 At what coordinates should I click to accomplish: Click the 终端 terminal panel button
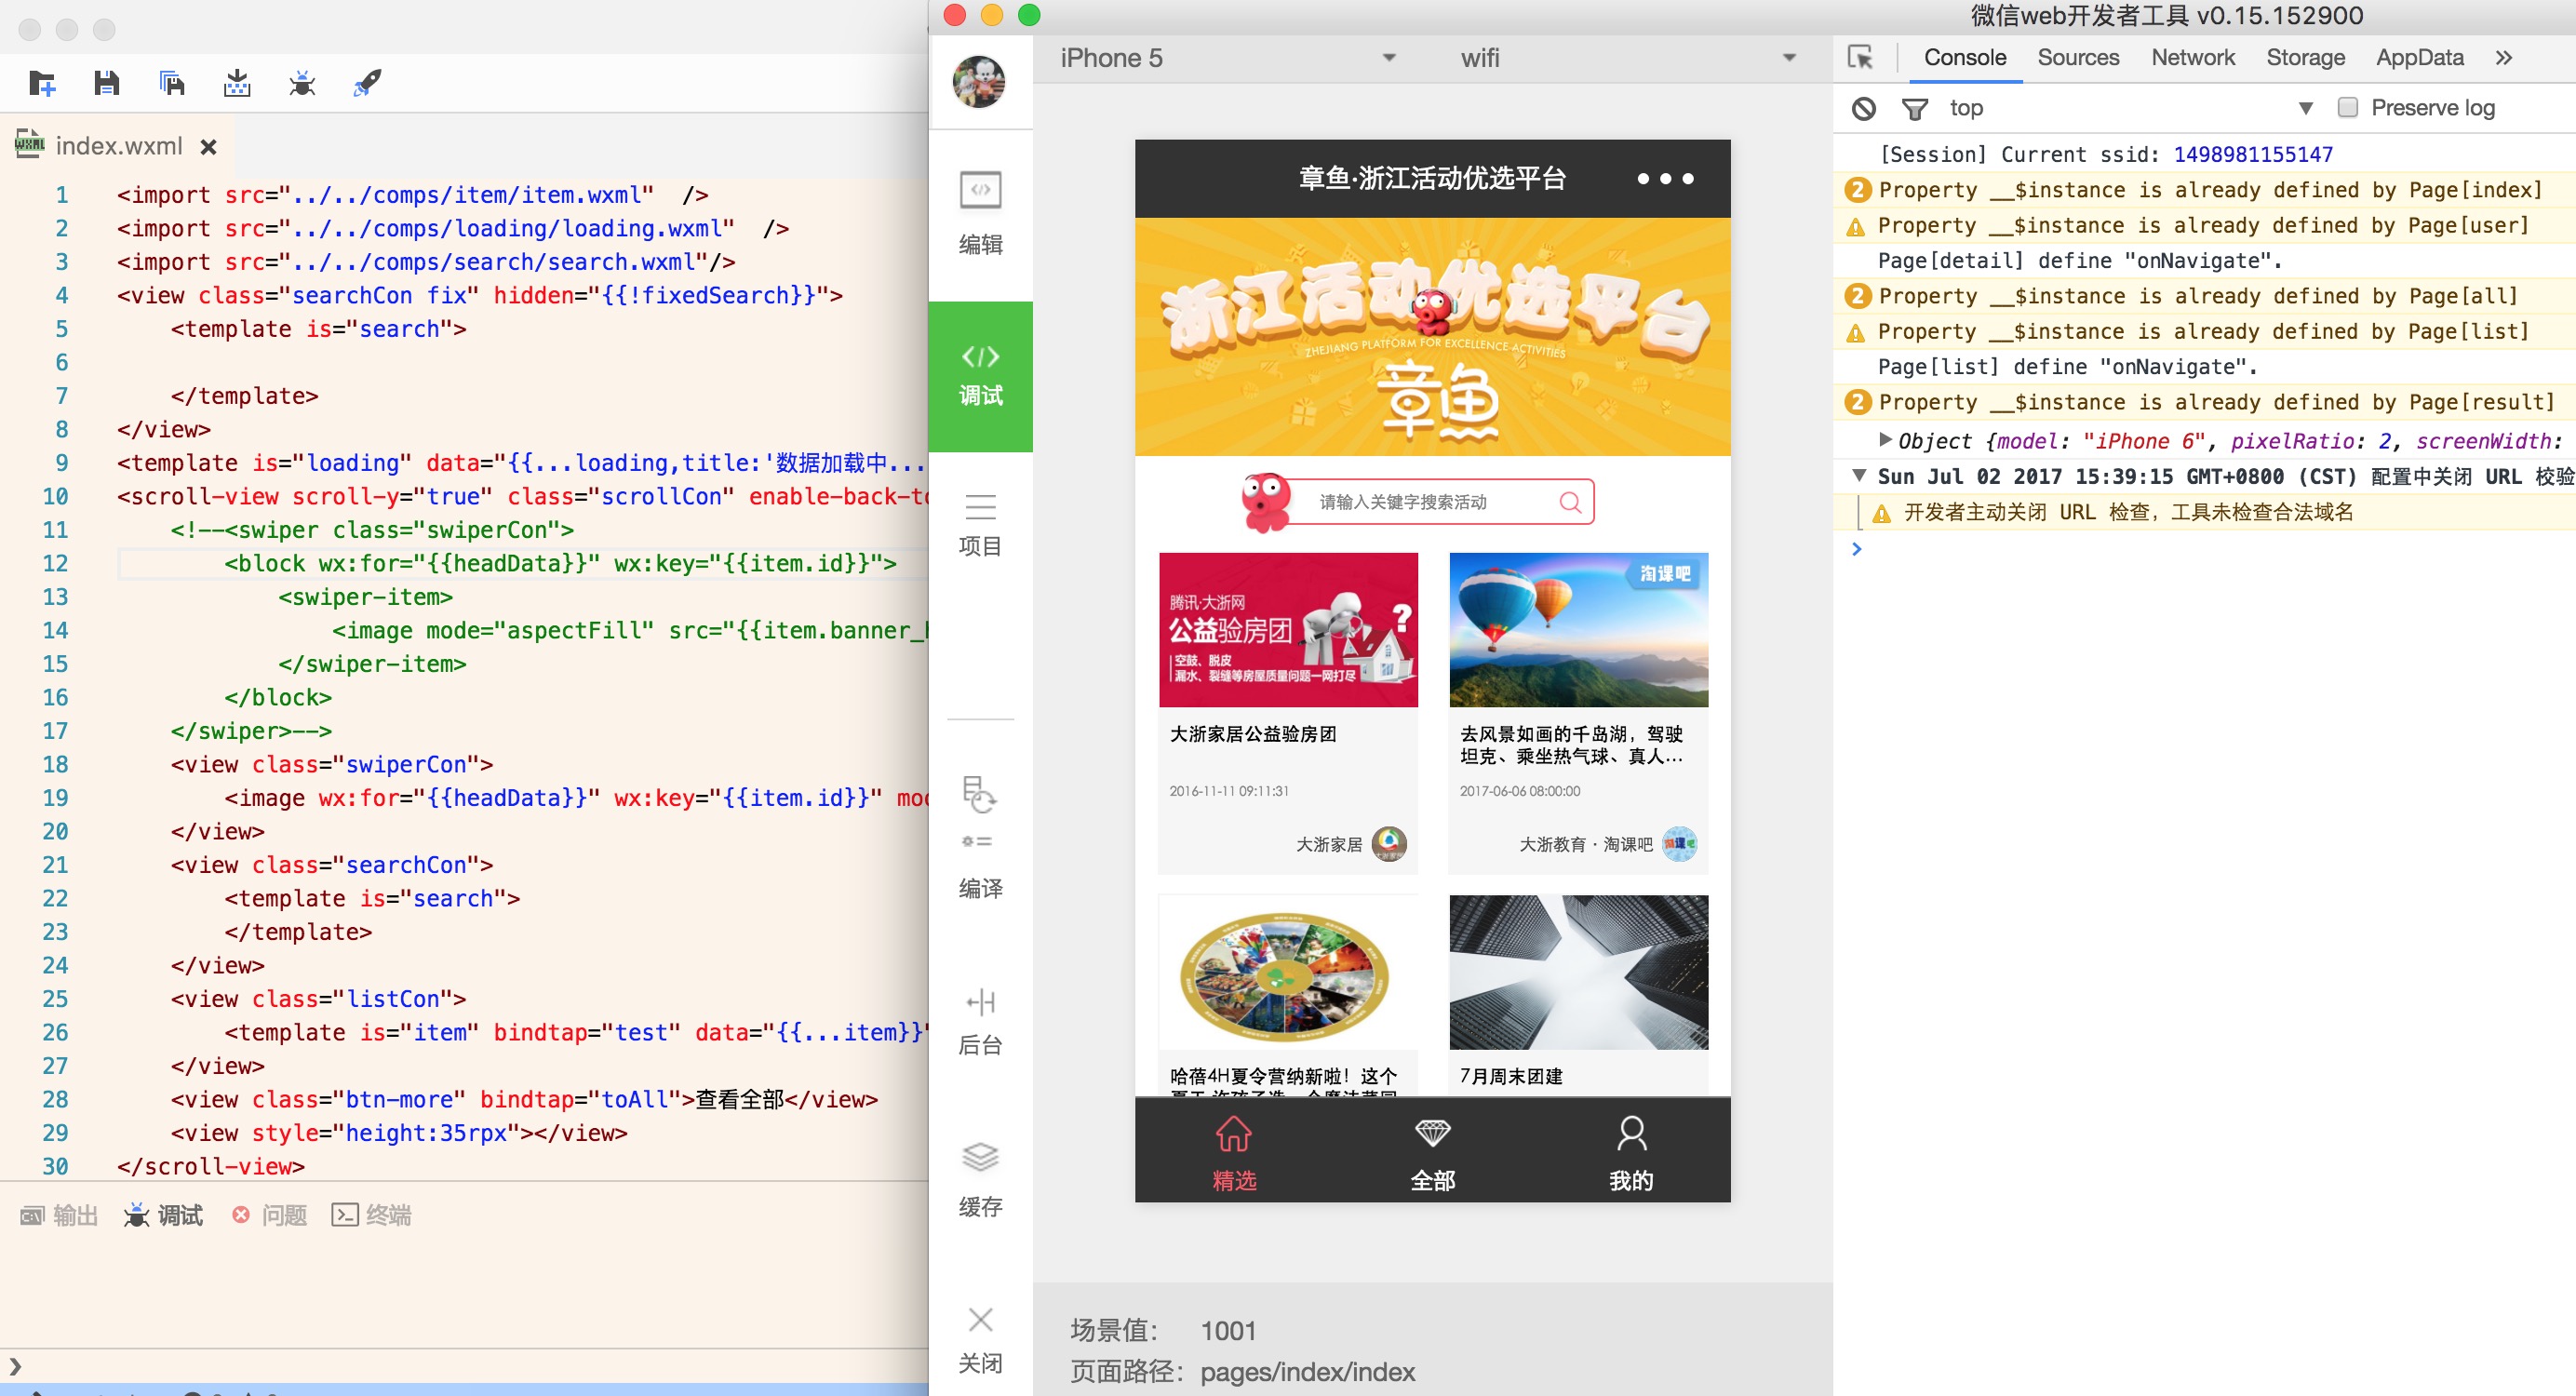click(372, 1215)
